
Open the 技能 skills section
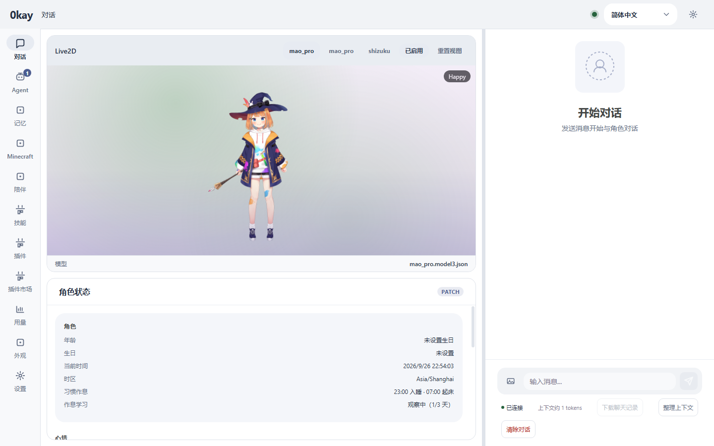(x=20, y=214)
